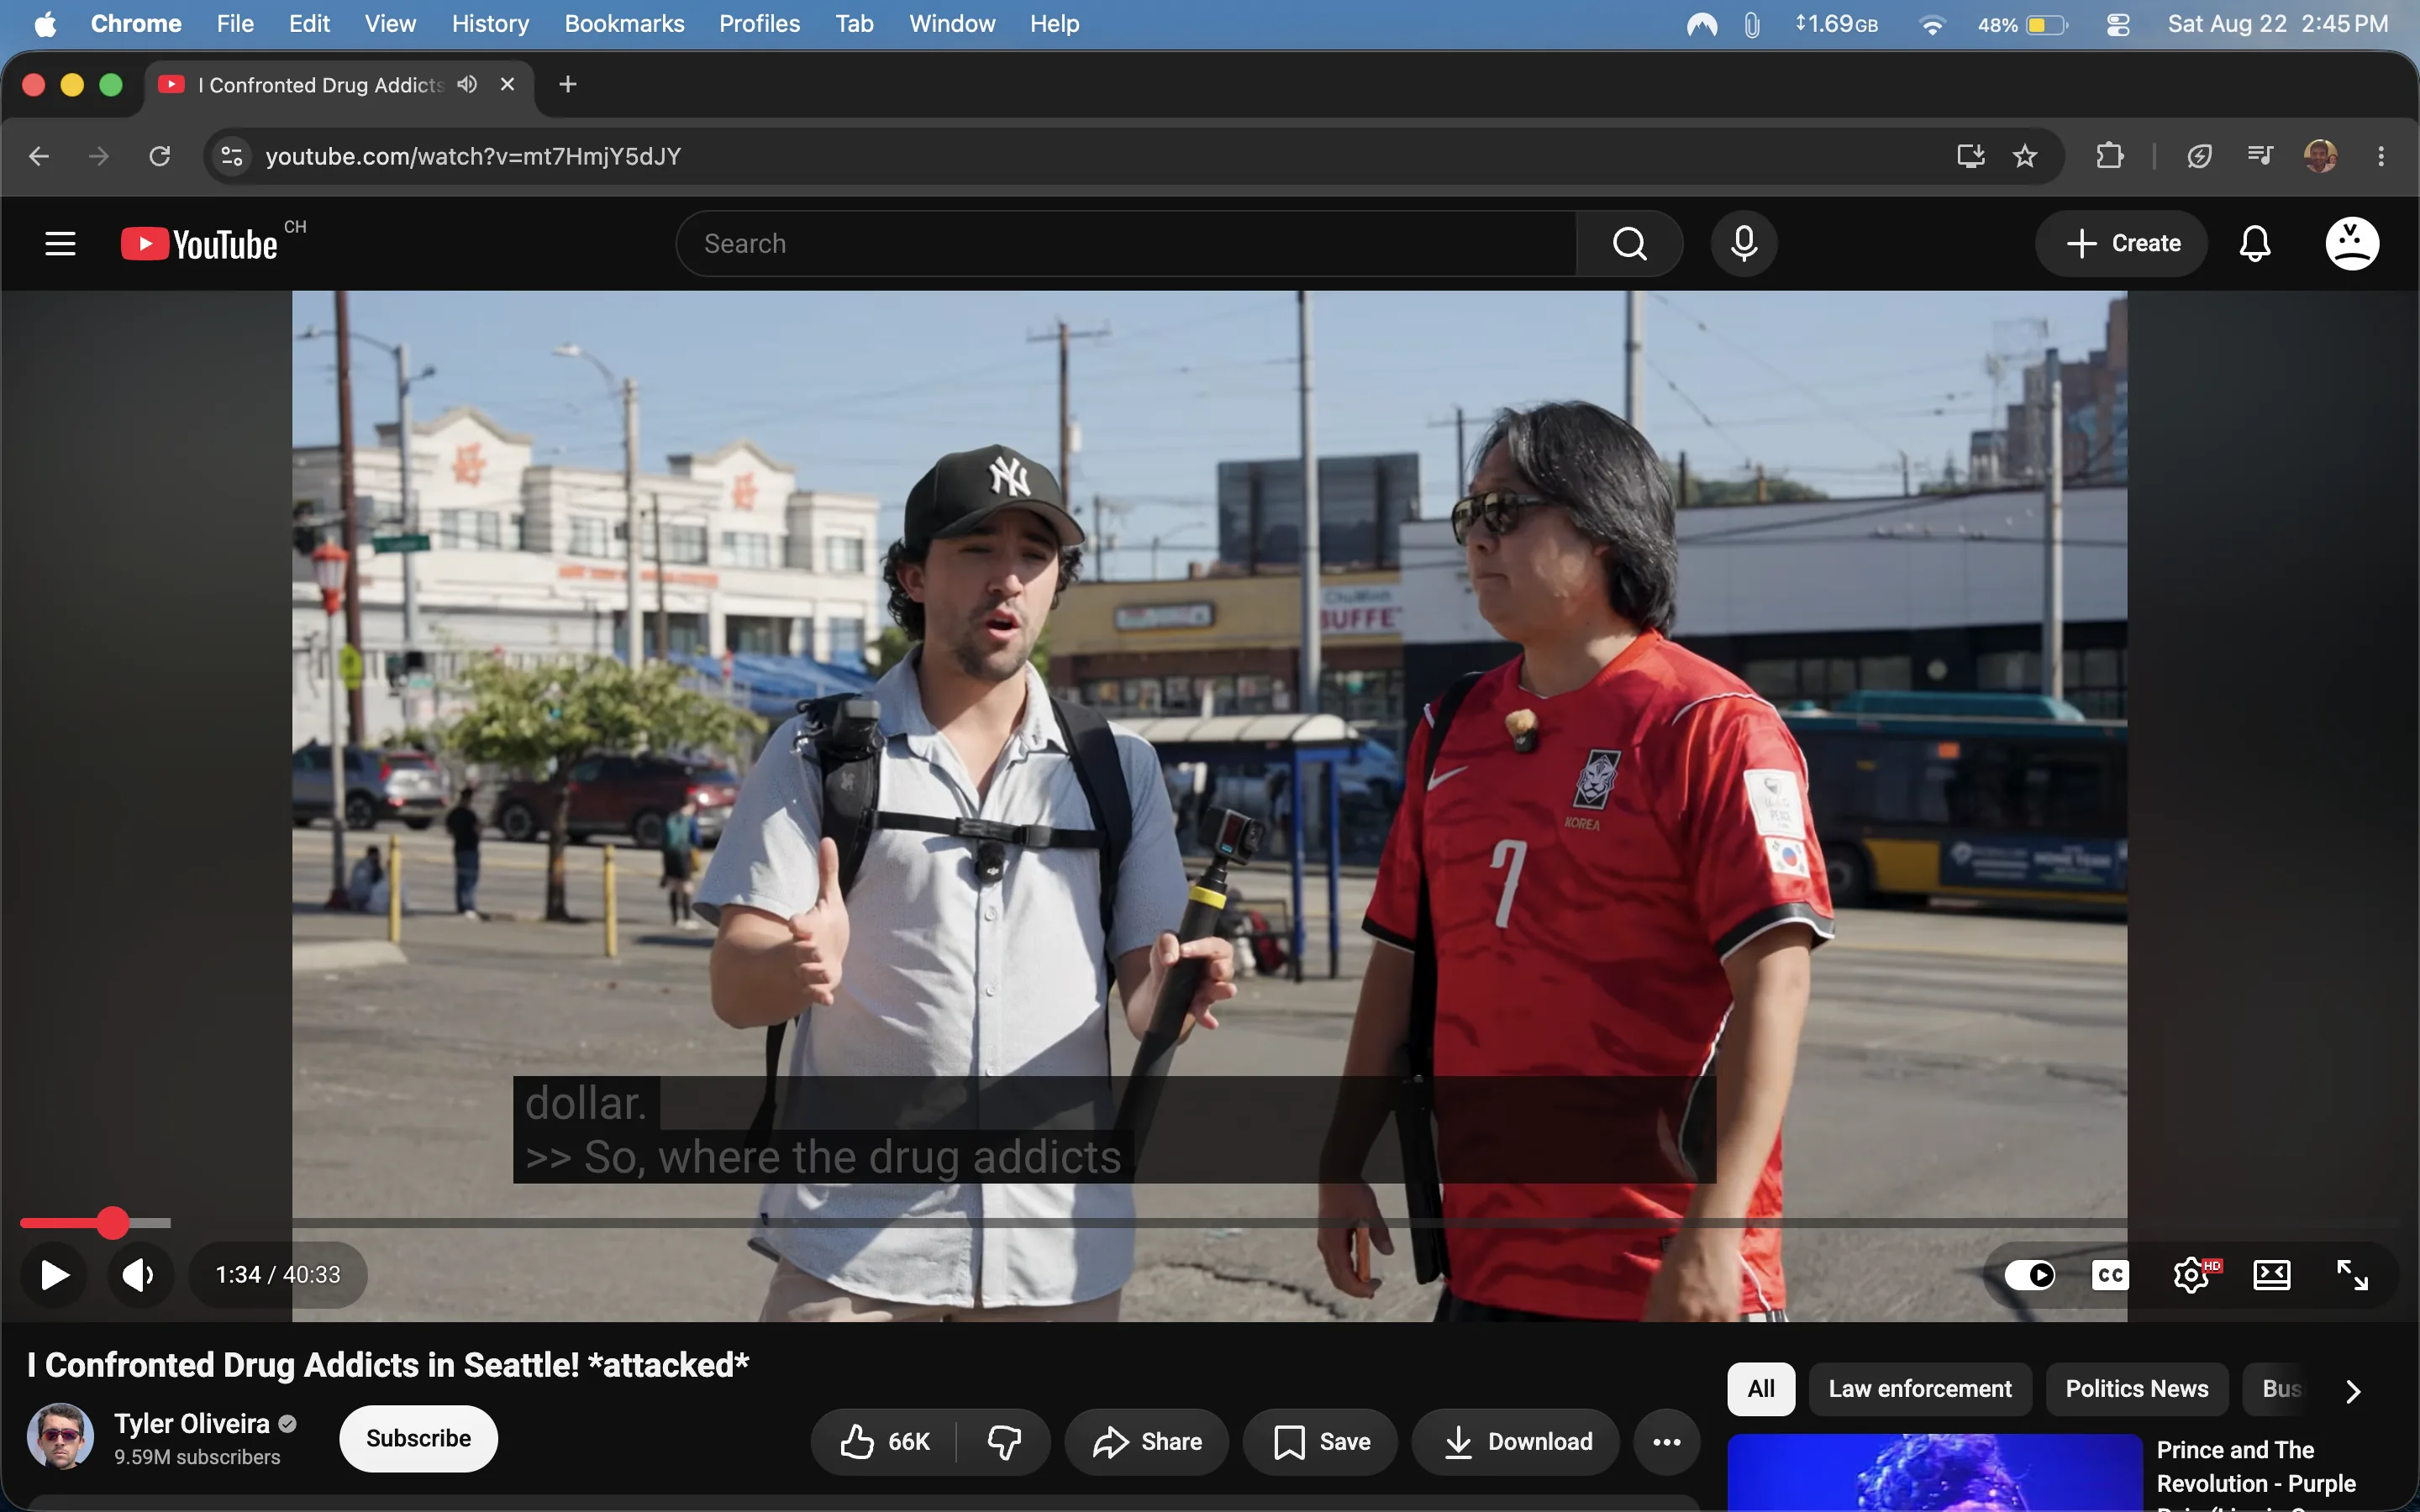Image resolution: width=2420 pixels, height=1512 pixels.
Task: Go back in Chrome
Action: coord(39,156)
